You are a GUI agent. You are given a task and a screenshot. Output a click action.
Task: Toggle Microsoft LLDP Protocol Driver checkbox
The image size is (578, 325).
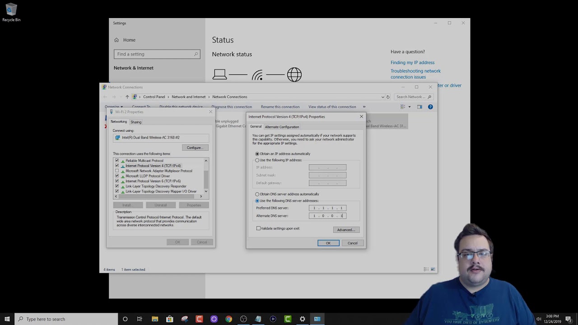pos(117,176)
